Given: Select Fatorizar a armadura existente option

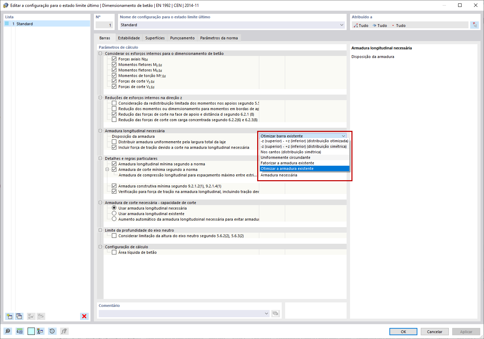Looking at the screenshot, I should point(304,163).
